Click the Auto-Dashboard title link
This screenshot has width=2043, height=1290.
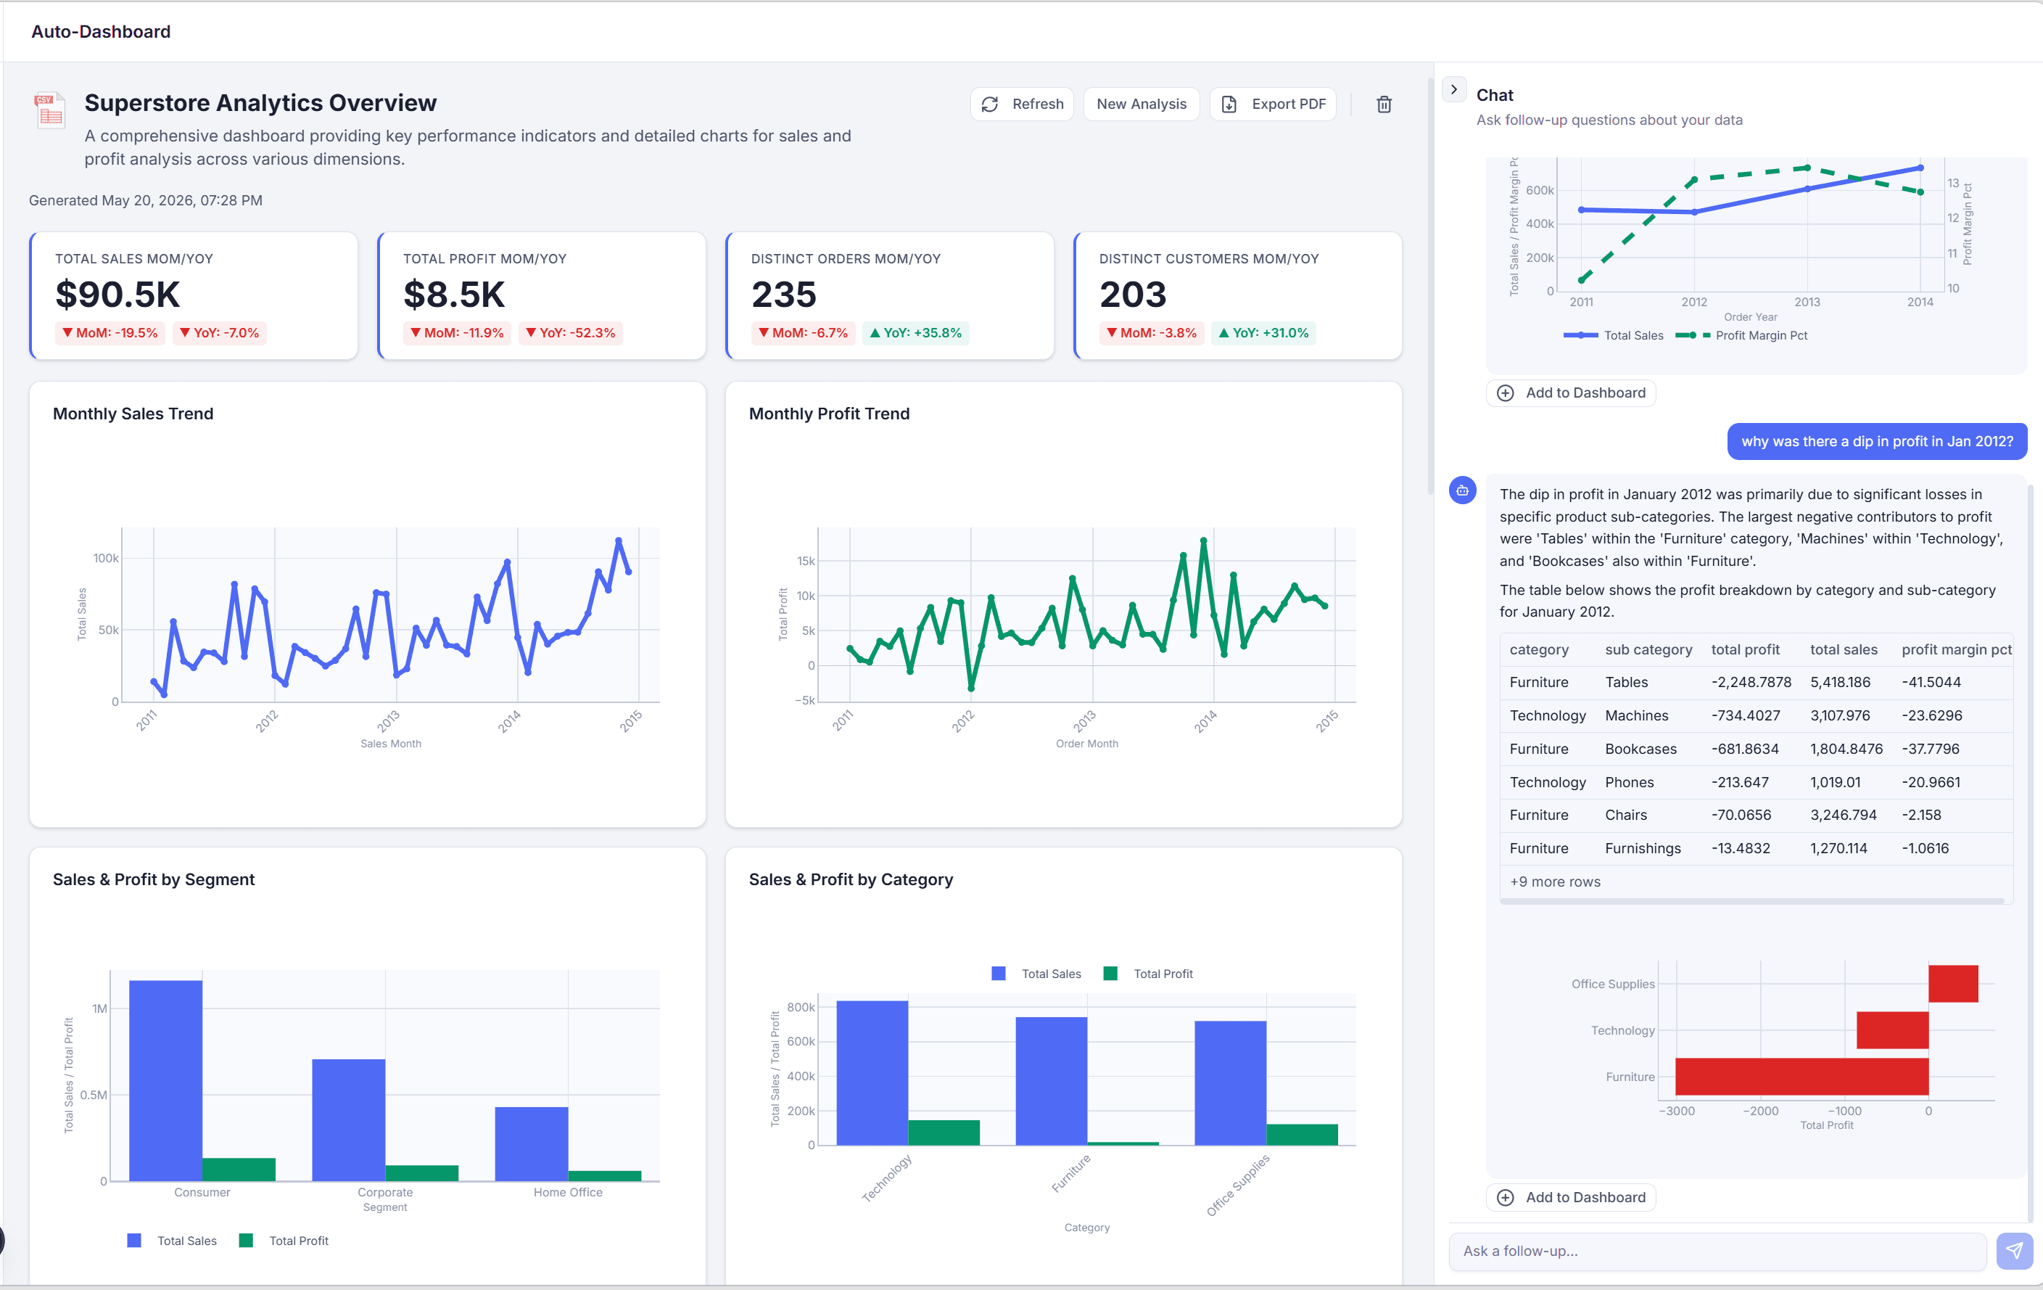101,31
